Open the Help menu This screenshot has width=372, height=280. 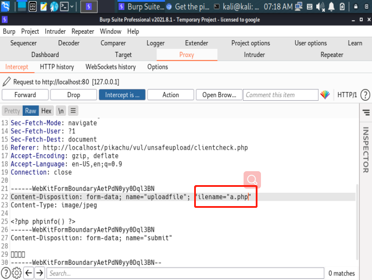(x=133, y=31)
